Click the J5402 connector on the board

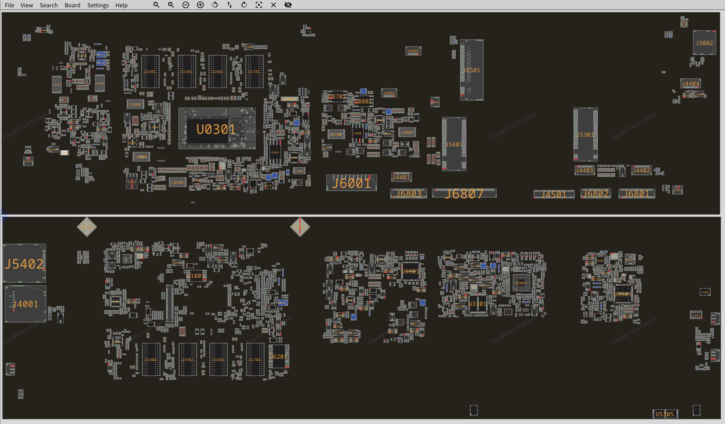24,264
